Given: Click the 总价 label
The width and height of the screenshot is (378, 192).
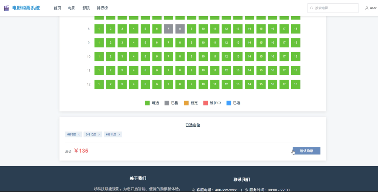Looking at the screenshot, I should [68, 151].
